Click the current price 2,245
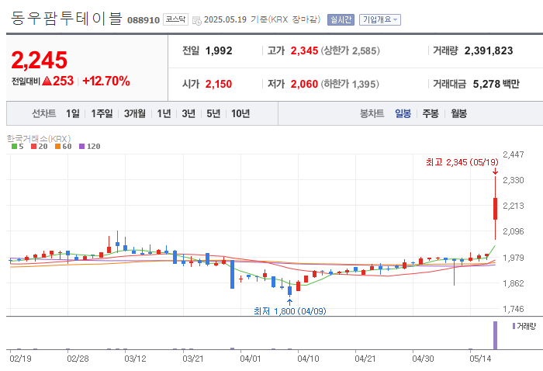This screenshot has width=543, height=371. [39, 60]
